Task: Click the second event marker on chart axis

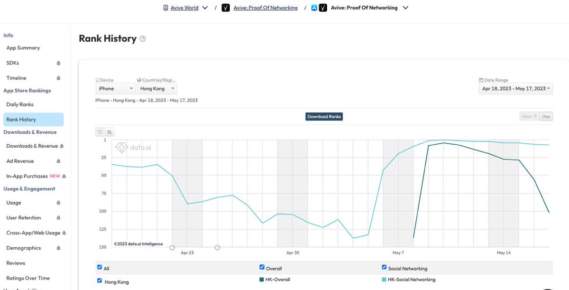Action: [x=217, y=248]
